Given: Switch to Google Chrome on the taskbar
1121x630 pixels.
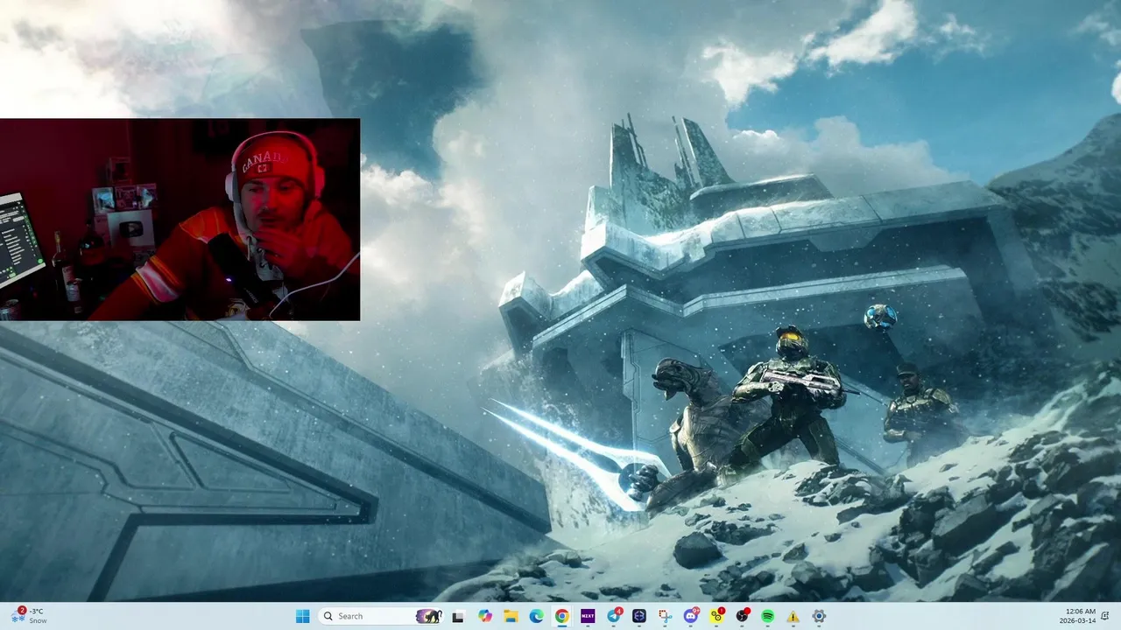Looking at the screenshot, I should tap(562, 616).
